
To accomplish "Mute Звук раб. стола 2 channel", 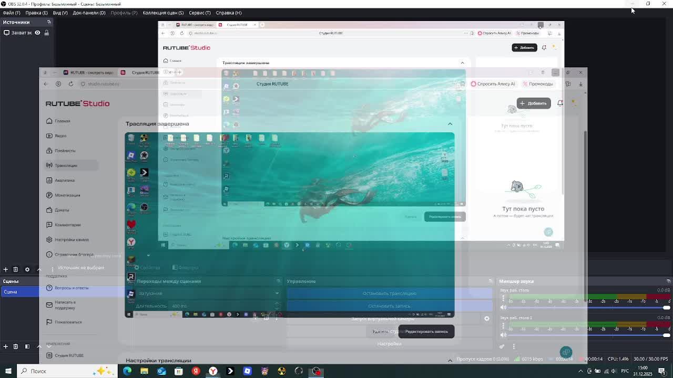I will (503, 335).
